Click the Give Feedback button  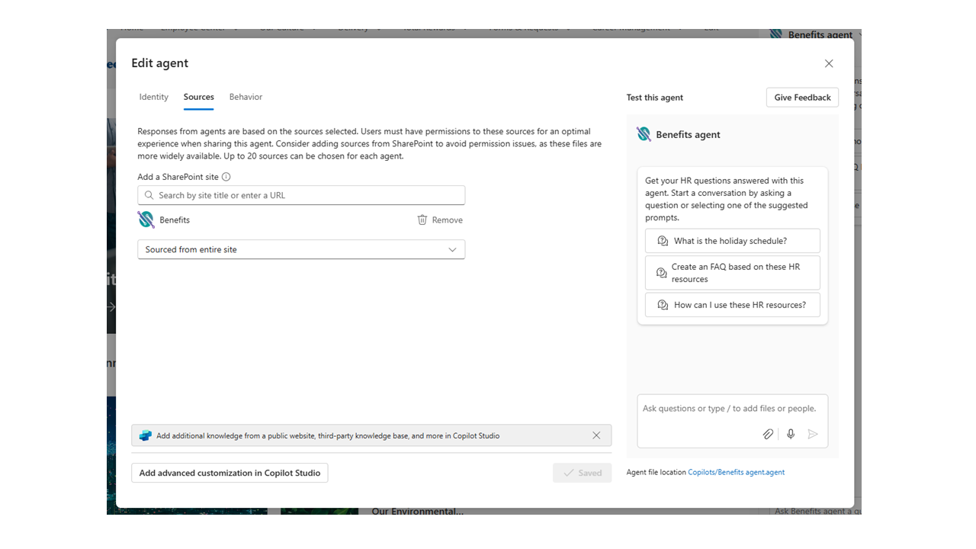[x=802, y=98]
